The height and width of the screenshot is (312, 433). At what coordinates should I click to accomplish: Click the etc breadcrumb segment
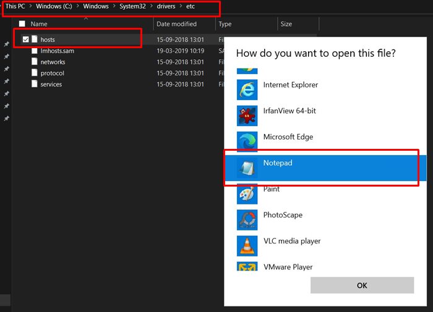tap(191, 6)
